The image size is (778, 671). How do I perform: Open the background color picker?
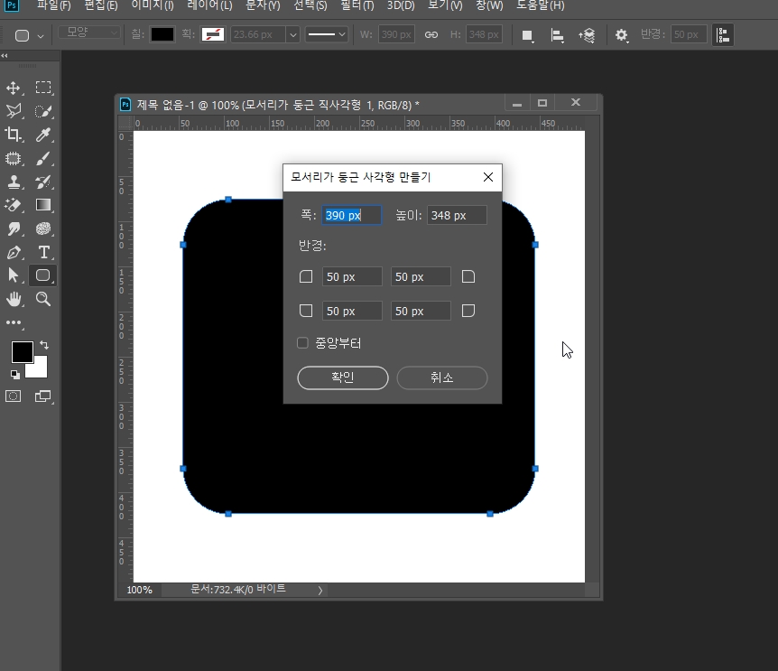click(41, 369)
